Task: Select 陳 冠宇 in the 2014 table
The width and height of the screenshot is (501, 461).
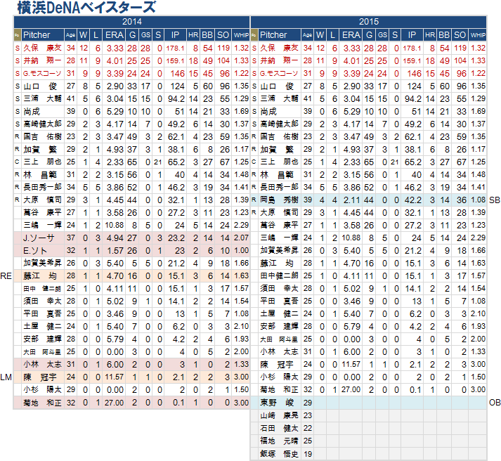Action: click(x=40, y=377)
